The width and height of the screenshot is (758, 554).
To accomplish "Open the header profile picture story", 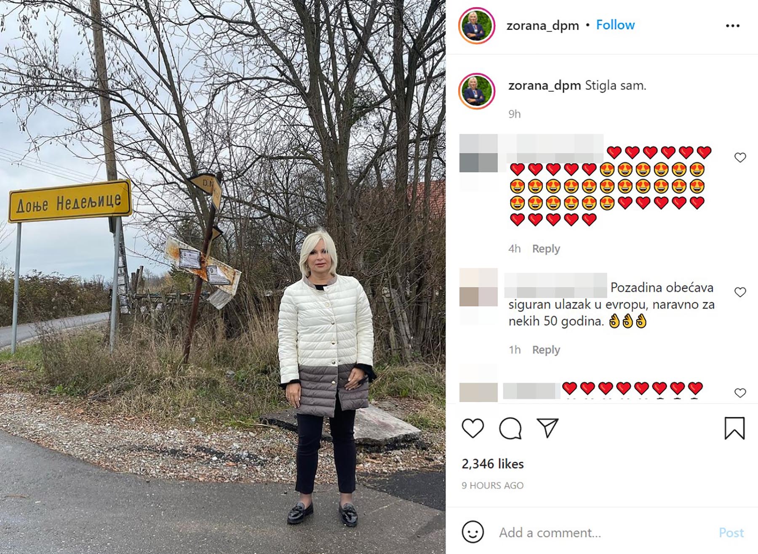I will (476, 26).
